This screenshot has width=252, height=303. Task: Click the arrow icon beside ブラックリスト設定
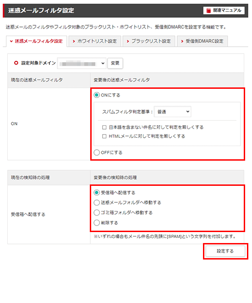click(x=128, y=41)
